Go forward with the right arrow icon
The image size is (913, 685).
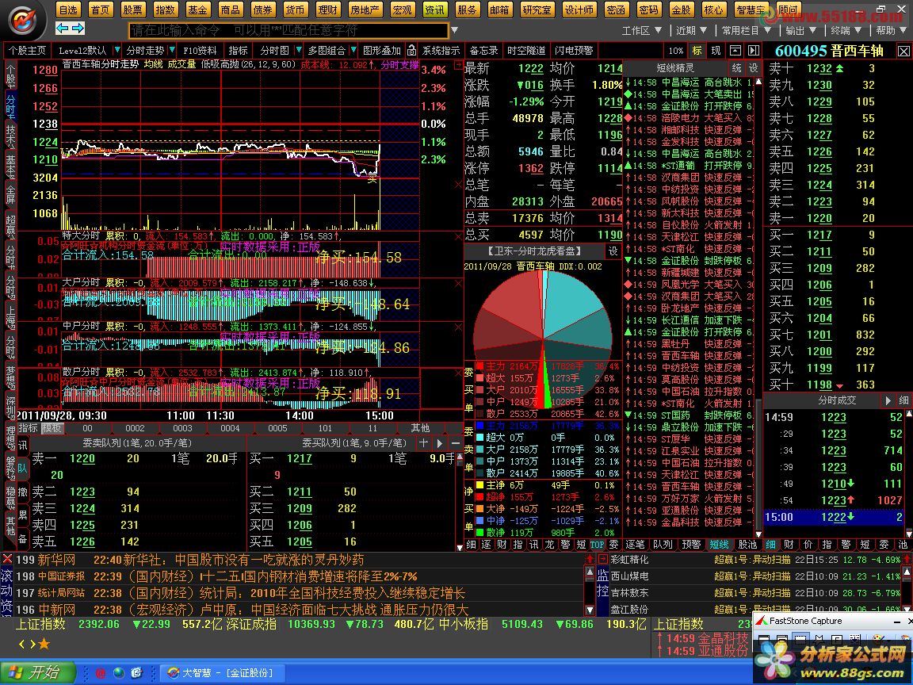[x=78, y=28]
